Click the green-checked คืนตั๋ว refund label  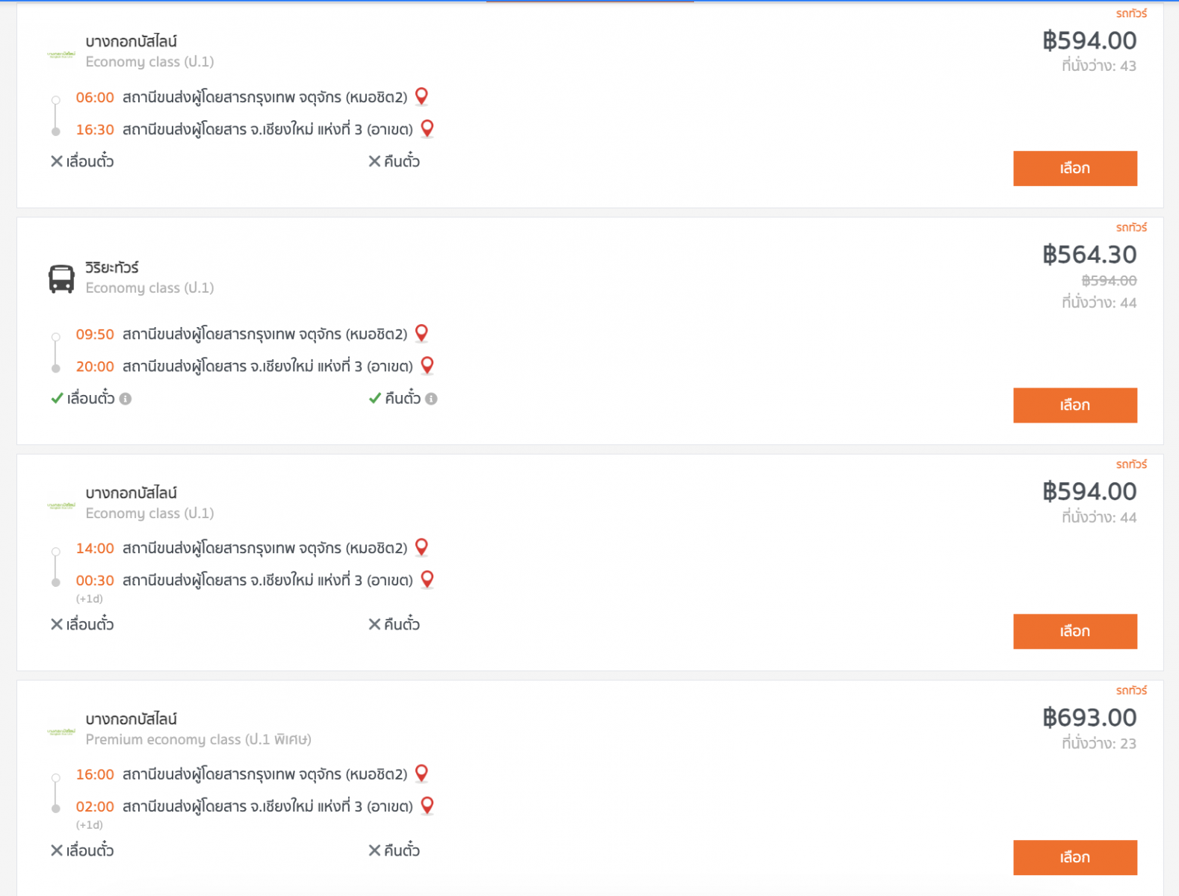pos(402,399)
